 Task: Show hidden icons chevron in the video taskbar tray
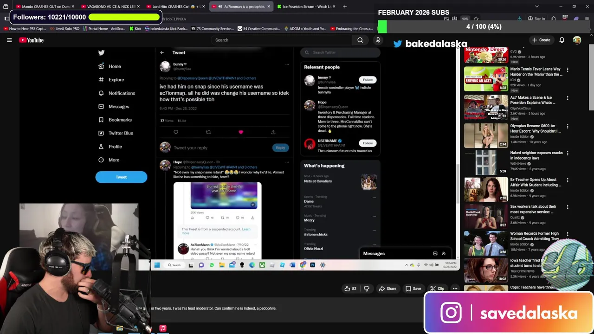(407, 265)
